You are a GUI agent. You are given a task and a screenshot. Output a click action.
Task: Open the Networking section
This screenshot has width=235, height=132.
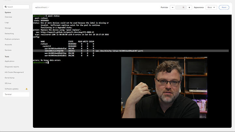coord(9,34)
